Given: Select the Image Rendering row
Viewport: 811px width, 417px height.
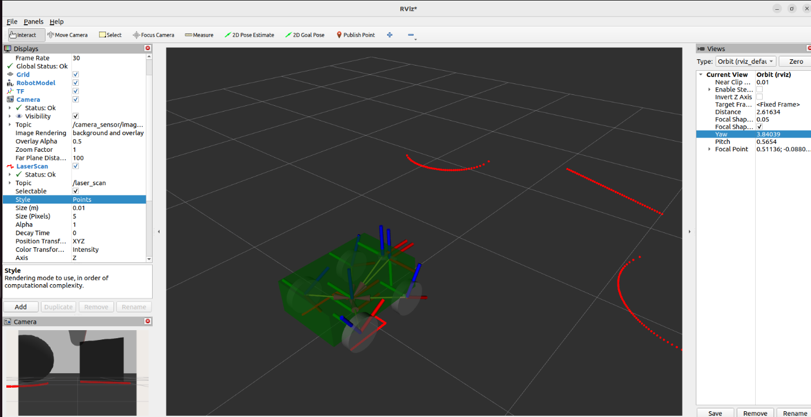Looking at the screenshot, I should coord(74,133).
